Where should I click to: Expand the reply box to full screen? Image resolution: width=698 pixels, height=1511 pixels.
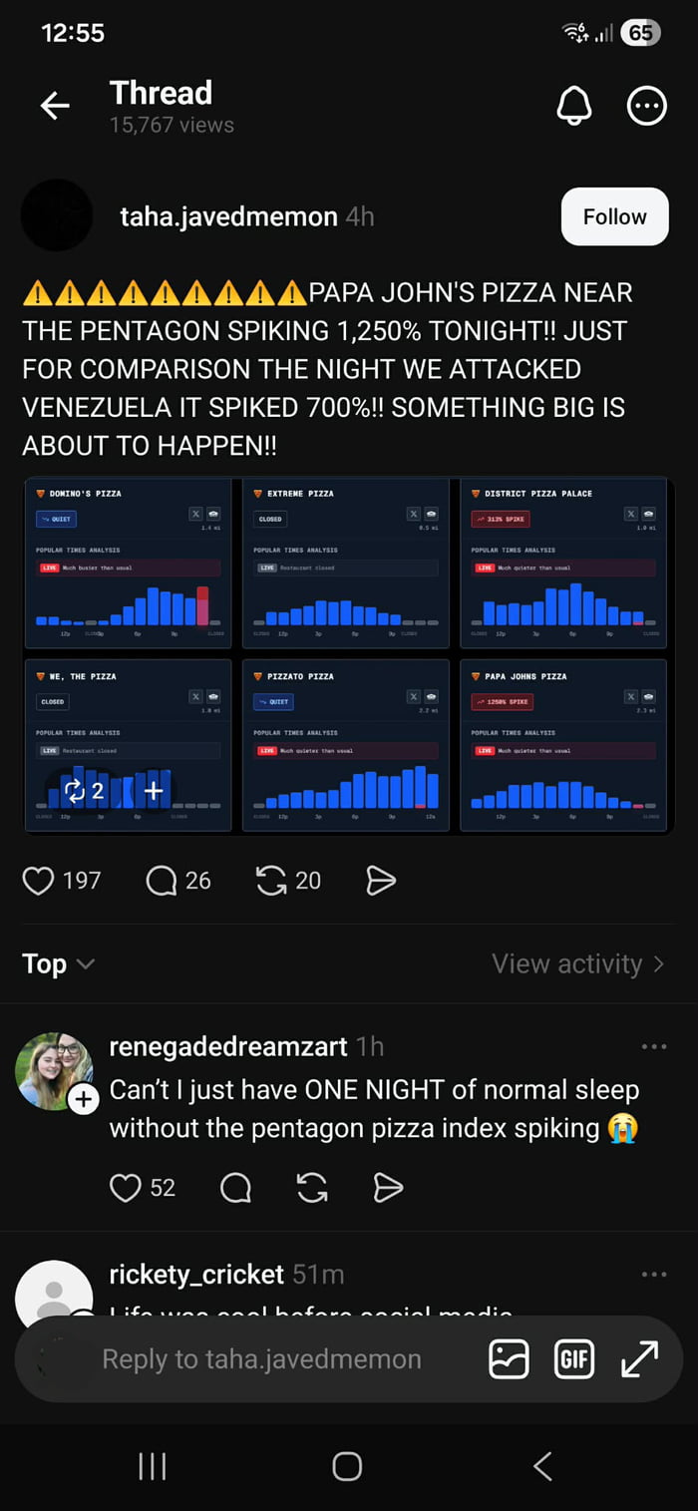click(639, 1358)
